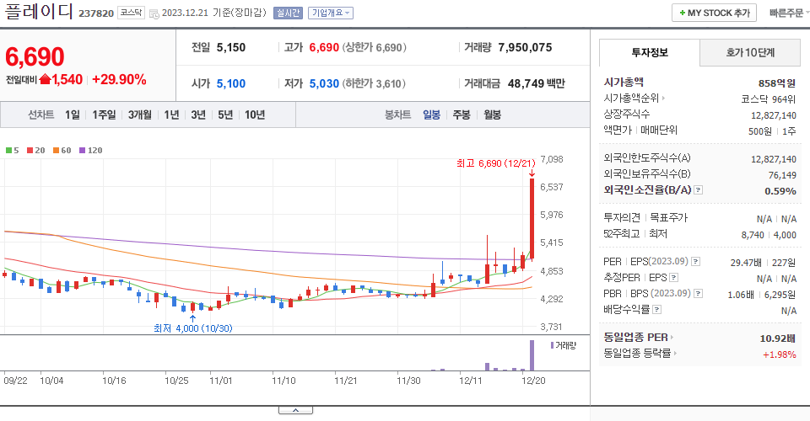
Task: Select the 5년 line chart period
Action: (225, 115)
